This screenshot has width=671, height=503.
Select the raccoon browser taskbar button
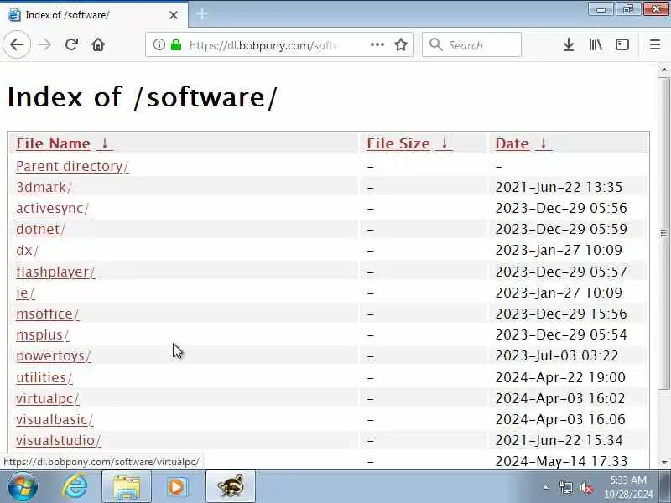point(230,486)
